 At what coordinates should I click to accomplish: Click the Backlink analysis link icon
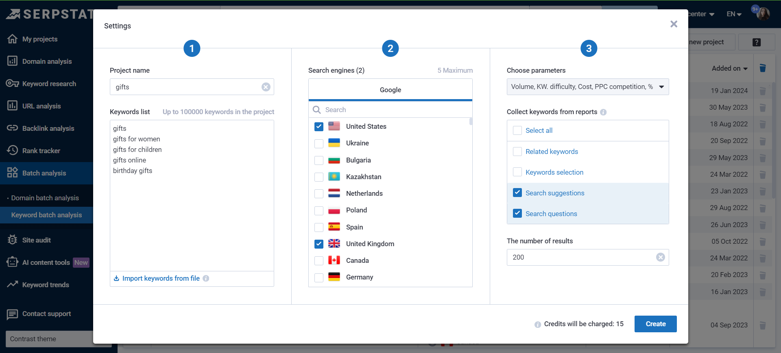(x=13, y=128)
